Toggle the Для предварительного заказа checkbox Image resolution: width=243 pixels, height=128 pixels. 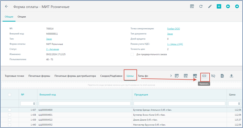pos(132,54)
